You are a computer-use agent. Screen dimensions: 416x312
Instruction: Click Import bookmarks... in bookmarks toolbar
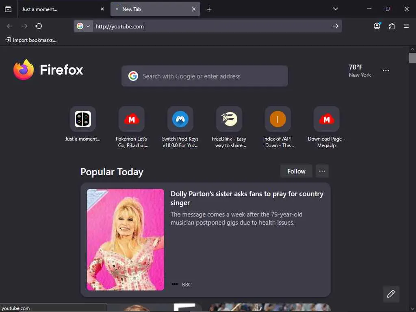click(x=31, y=40)
